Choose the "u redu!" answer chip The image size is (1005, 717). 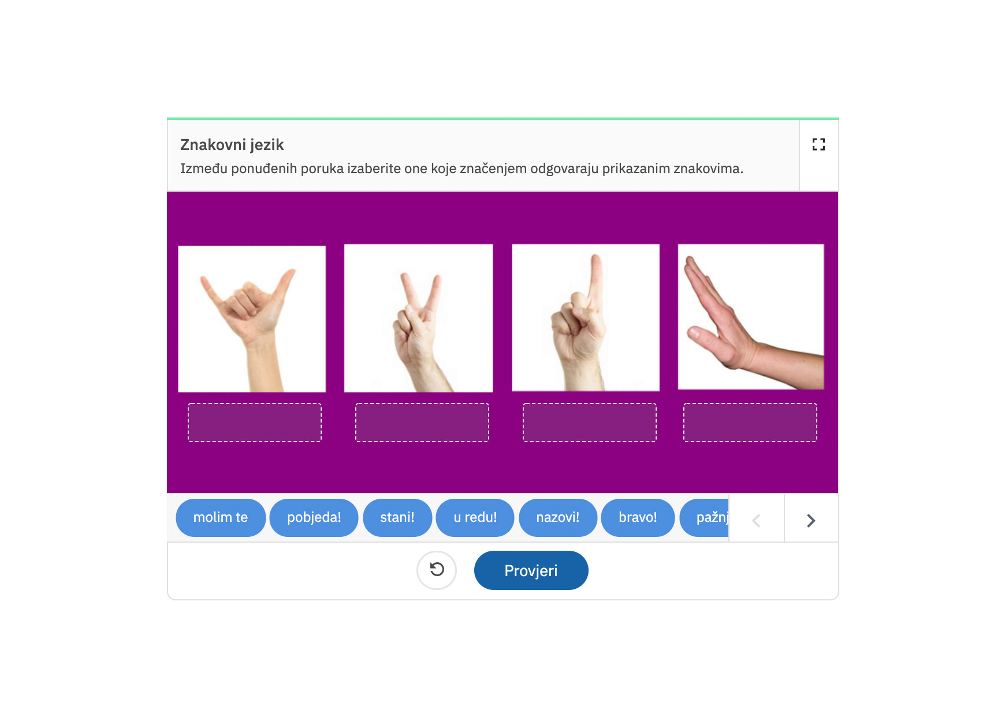click(x=475, y=518)
